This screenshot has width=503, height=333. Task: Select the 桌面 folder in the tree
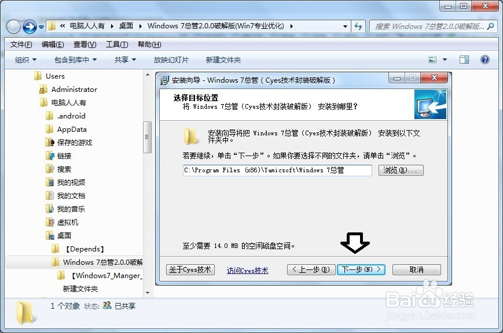[64, 236]
